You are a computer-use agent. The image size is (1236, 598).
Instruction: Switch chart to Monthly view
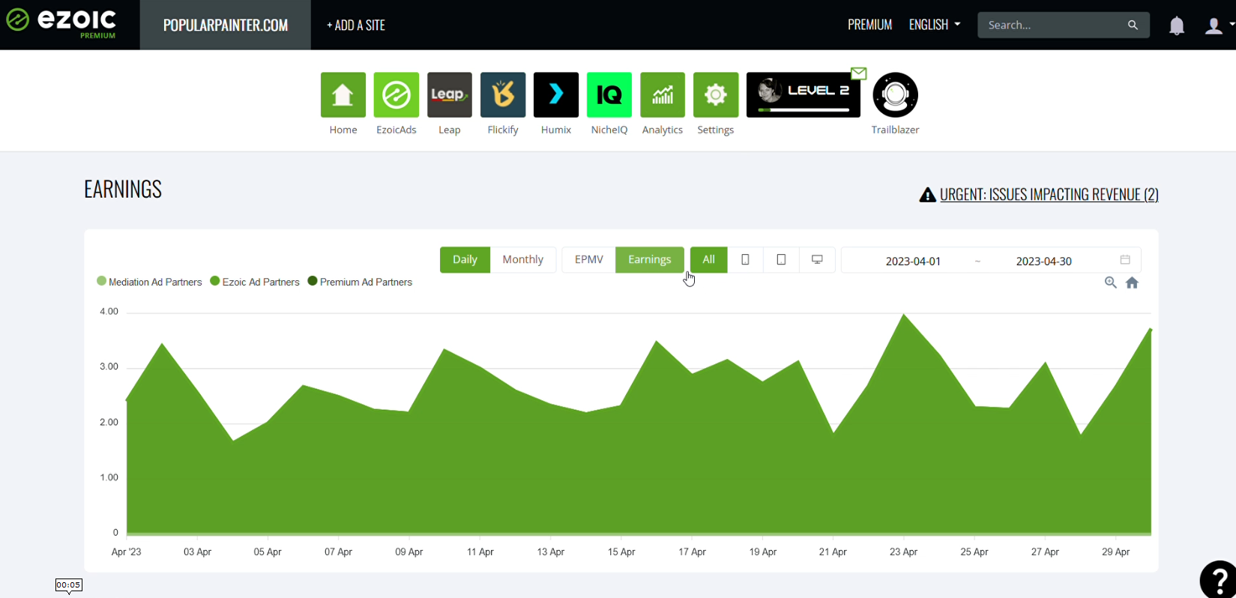click(x=522, y=259)
